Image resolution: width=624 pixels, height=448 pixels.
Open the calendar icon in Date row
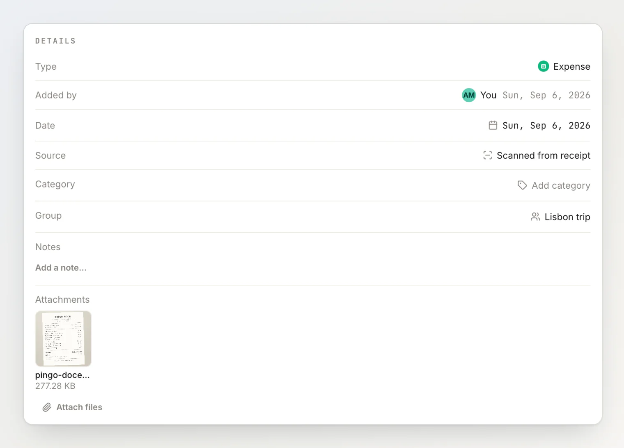[x=493, y=125]
